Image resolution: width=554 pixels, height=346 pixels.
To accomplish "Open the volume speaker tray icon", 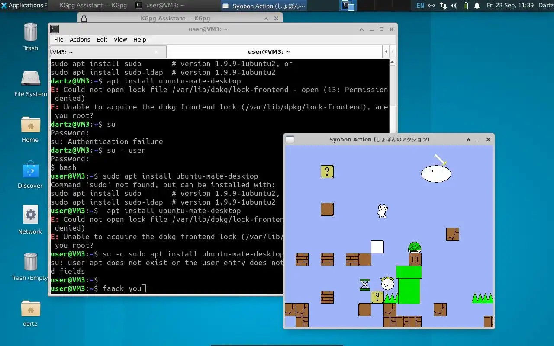I will (454, 6).
